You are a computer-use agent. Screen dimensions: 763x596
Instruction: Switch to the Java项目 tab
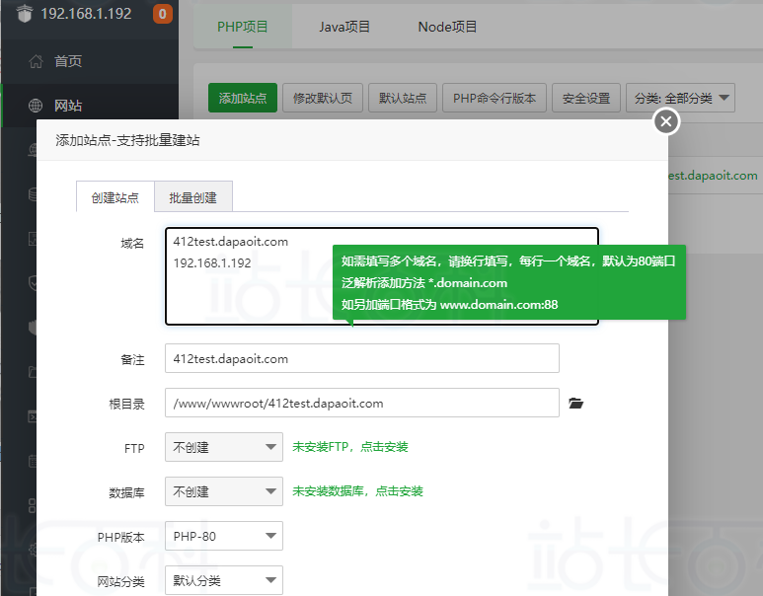[x=344, y=27]
